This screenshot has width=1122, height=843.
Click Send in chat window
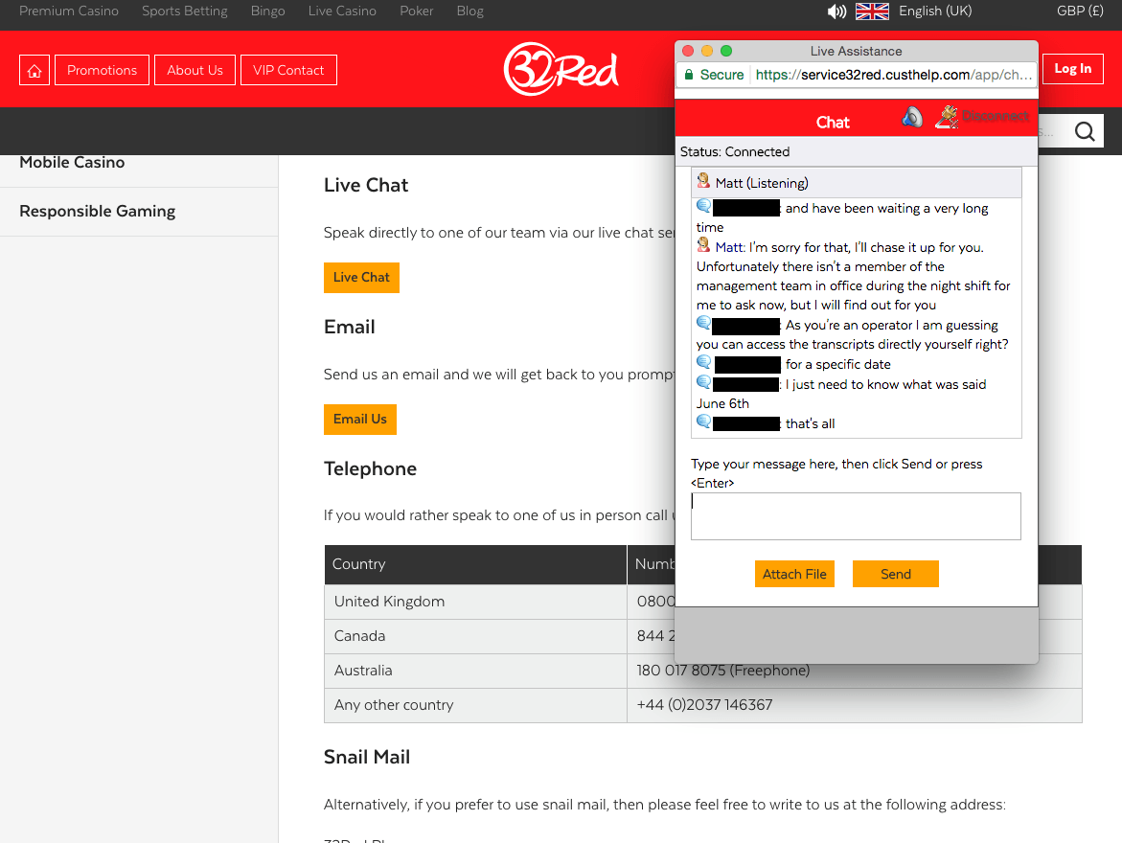[x=895, y=574]
